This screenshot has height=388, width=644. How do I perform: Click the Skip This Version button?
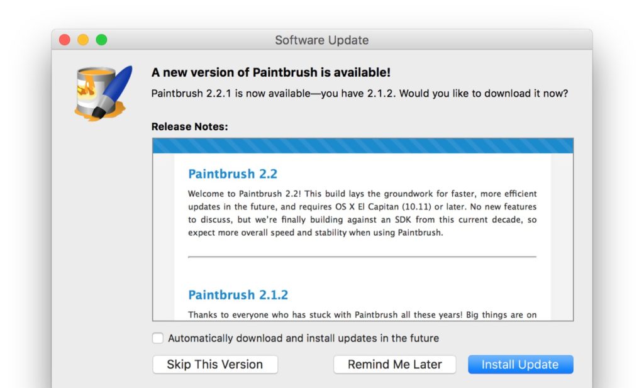pos(214,364)
